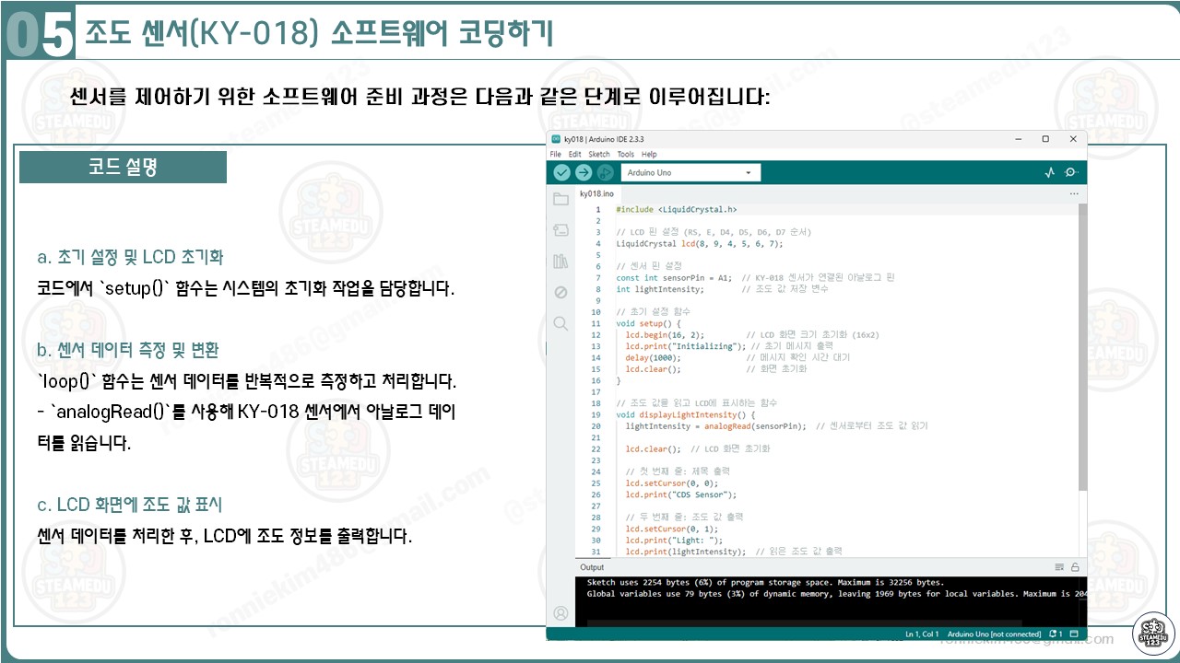Click the user account icon
1180x663 pixels.
tap(560, 612)
